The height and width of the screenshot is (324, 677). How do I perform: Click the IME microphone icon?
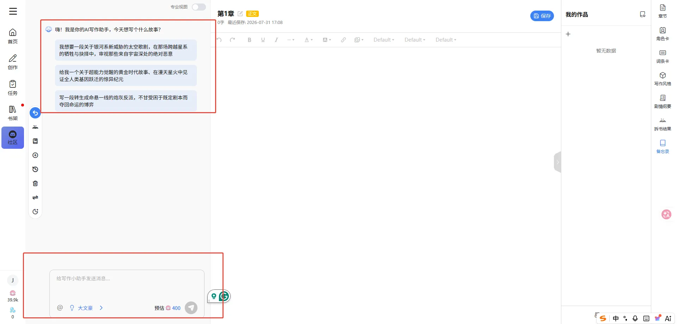click(635, 318)
